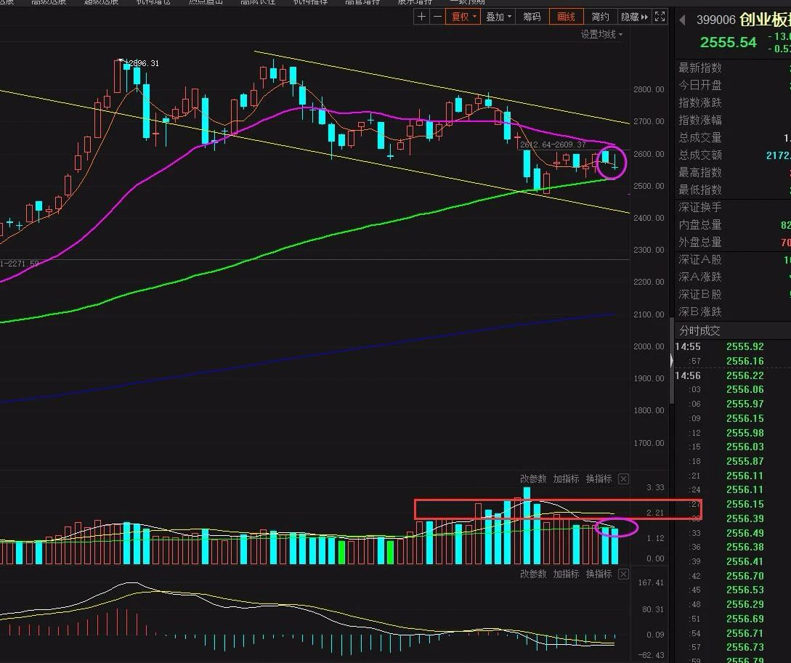Screen dimensions: 791x663
Task: Select the 总成交额 row label
Action: coord(699,155)
